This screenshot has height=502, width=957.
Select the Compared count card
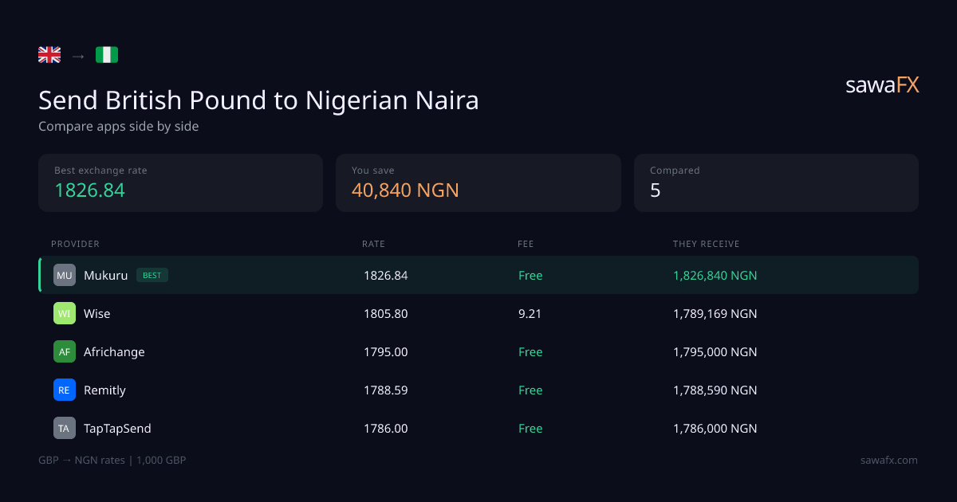click(776, 182)
